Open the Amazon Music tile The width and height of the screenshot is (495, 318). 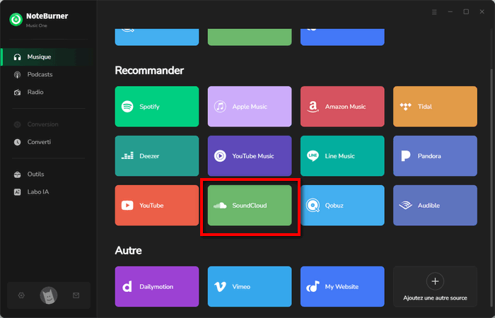click(x=342, y=107)
